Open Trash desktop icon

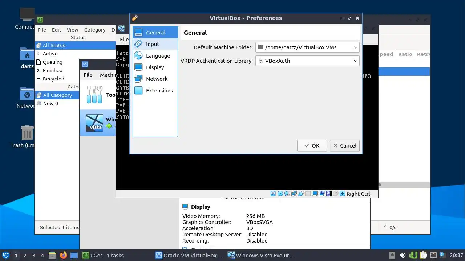pyautogui.click(x=27, y=137)
